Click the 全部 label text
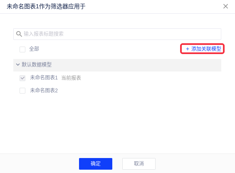 pyautogui.click(x=34, y=49)
